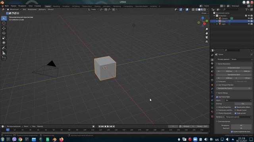The image size is (254, 142).
Task: Switch to rendered viewport shading
Action: (x=204, y=9)
